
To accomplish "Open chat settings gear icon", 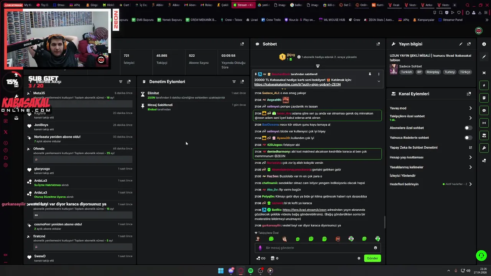I will (x=359, y=258).
